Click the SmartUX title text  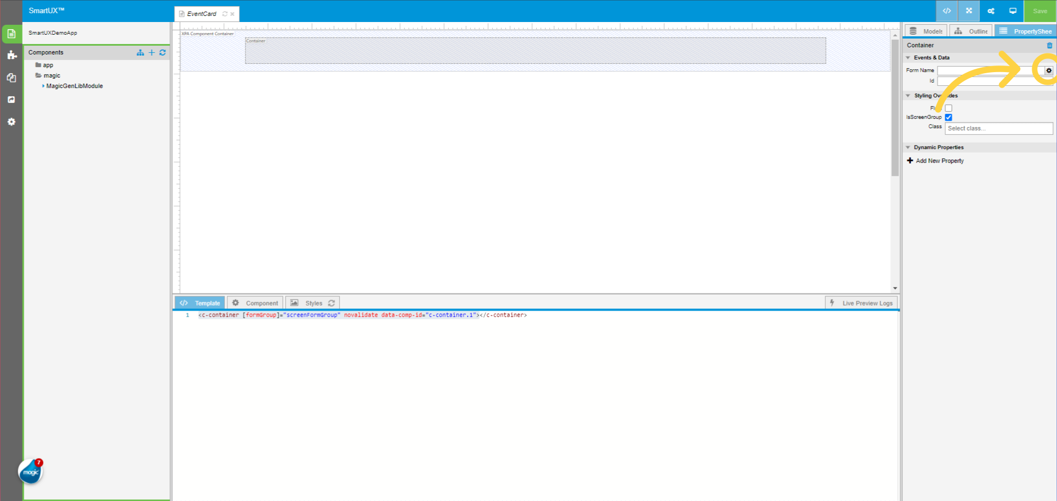(x=47, y=10)
